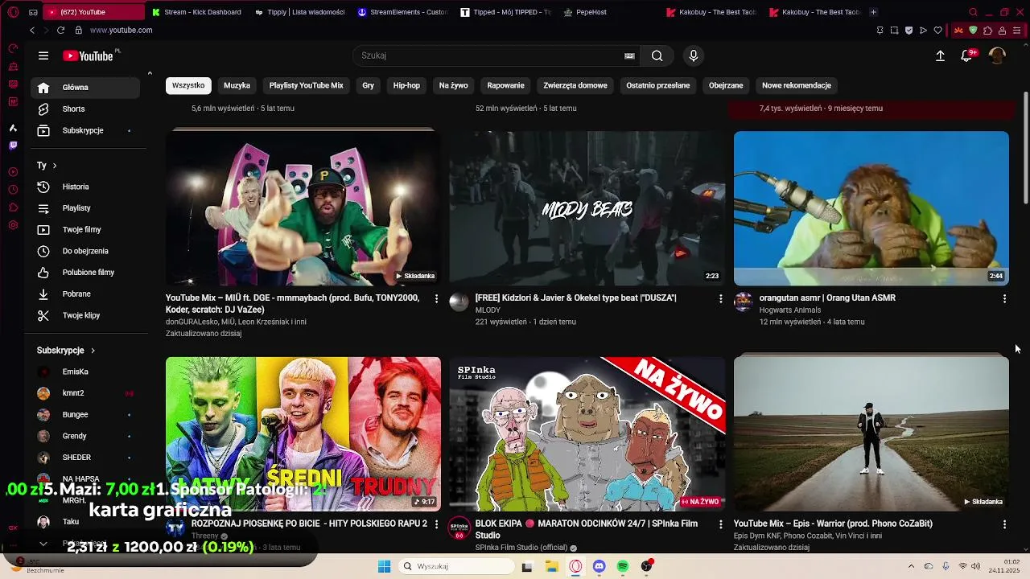The width and height of the screenshot is (1030, 579).
Task: Open a new browser tab
Action: [x=873, y=12]
